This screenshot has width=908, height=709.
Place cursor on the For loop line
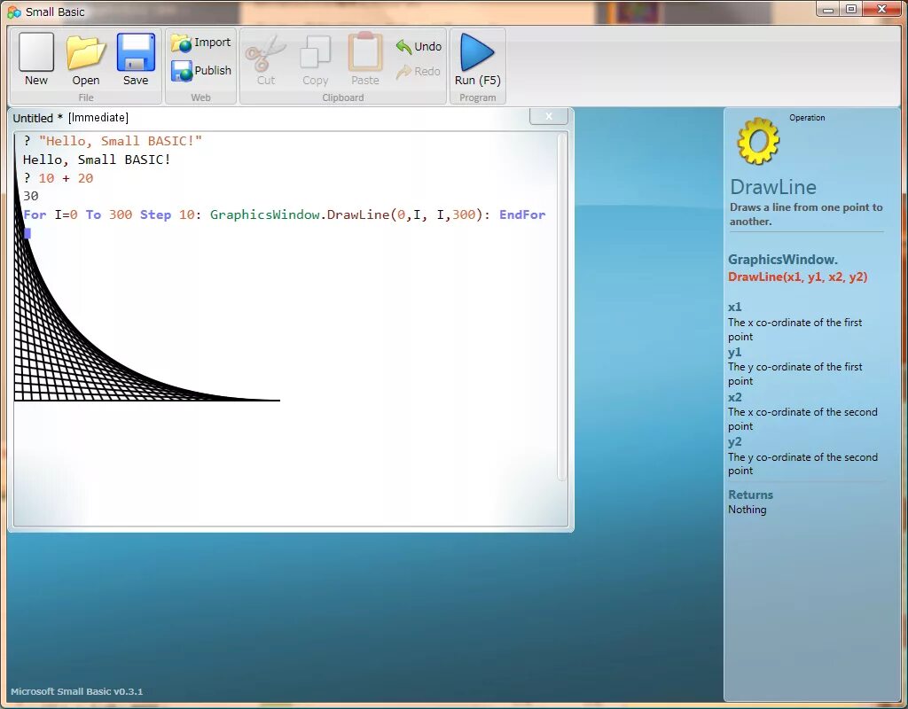[284, 214]
